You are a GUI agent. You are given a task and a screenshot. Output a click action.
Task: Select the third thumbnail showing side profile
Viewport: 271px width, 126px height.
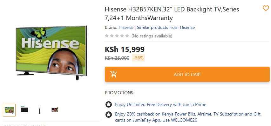[40, 110]
